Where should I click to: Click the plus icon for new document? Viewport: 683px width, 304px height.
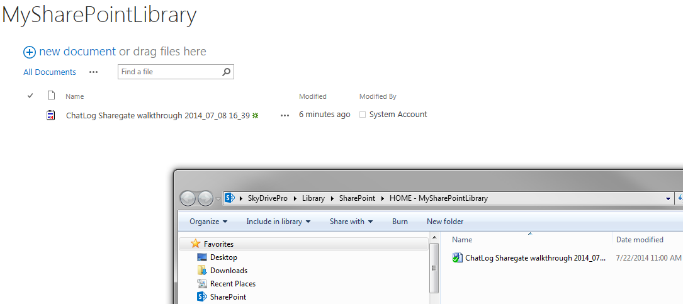point(29,52)
